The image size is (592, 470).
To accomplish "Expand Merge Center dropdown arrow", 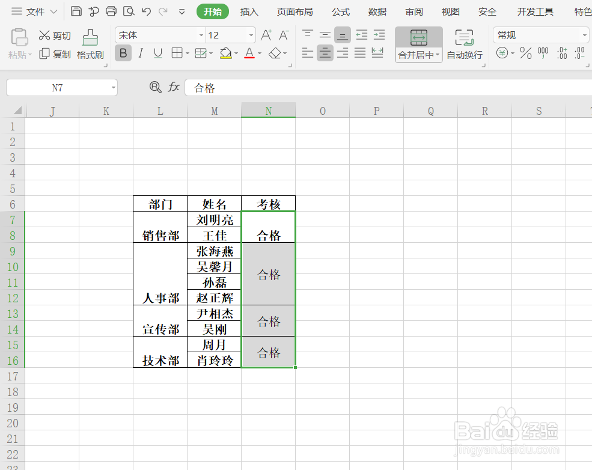I will click(x=438, y=54).
